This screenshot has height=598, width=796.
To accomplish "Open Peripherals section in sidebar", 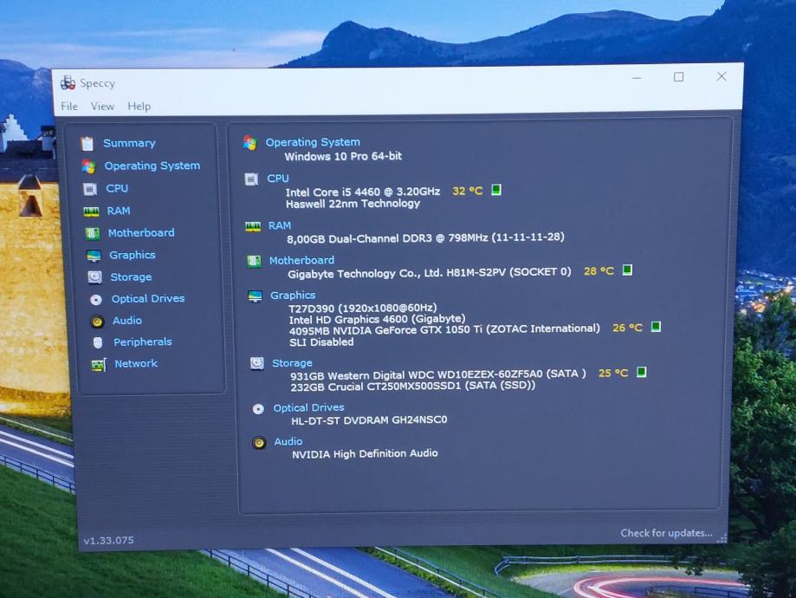I will [x=142, y=342].
